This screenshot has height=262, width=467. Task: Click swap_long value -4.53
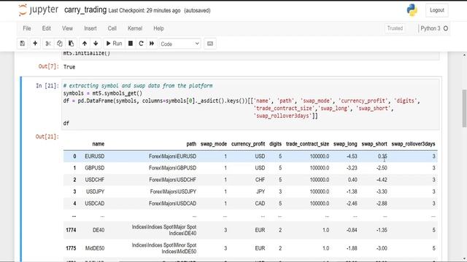(x=352, y=156)
